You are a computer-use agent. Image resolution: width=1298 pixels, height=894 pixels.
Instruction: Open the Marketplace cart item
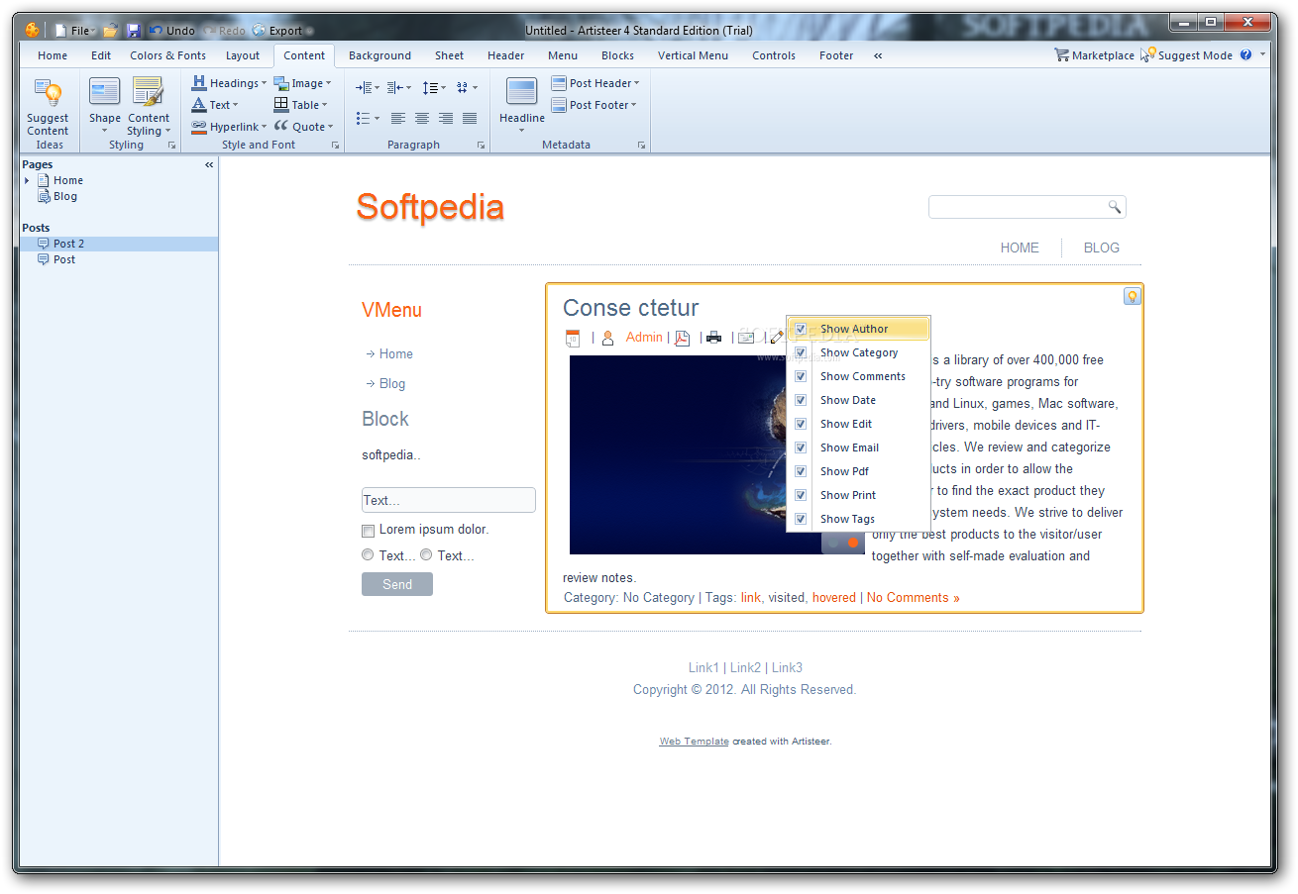pyautogui.click(x=1094, y=55)
